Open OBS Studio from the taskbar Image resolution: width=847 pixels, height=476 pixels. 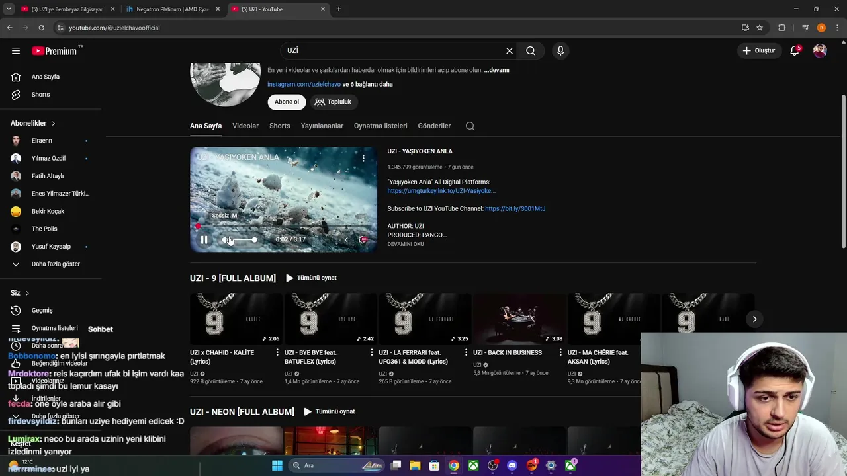[x=493, y=465]
